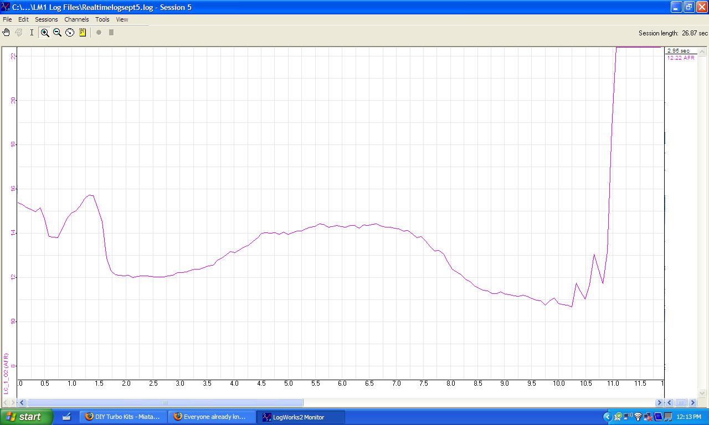This screenshot has height=425, width=709.
Task: Open the gauge dial tool
Action: click(70, 33)
